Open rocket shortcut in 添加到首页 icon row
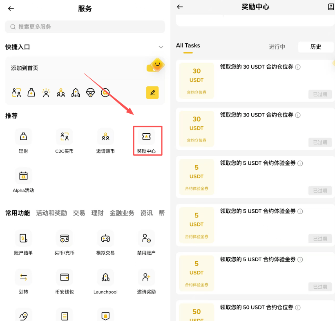The height and width of the screenshot is (321, 335). (76, 92)
